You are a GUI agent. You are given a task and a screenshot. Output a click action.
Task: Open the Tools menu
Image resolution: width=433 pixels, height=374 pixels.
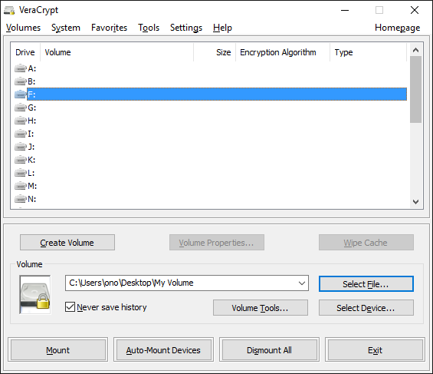tap(149, 28)
